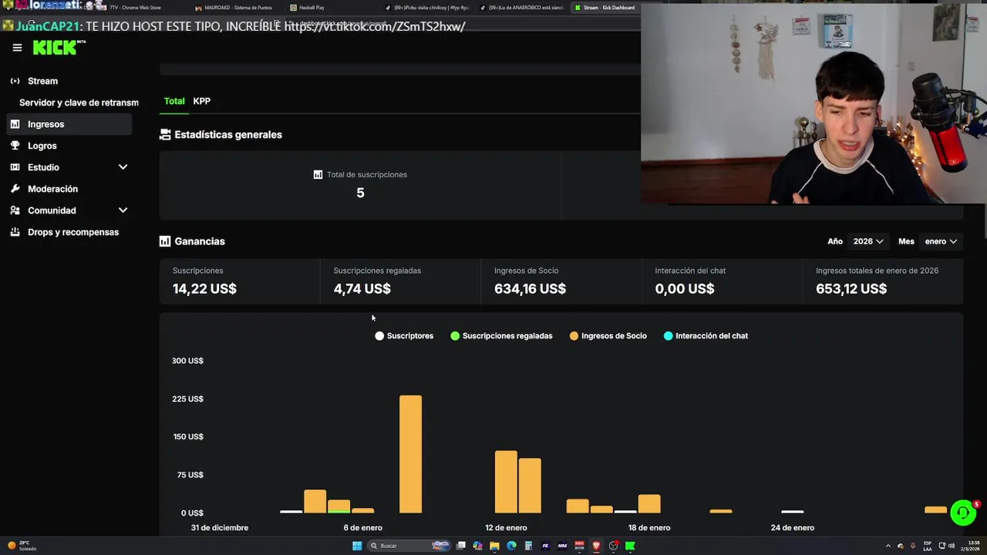Click the Suscripciones 14,22 US$ value
Viewport: 987px width, 555px height.
click(204, 289)
